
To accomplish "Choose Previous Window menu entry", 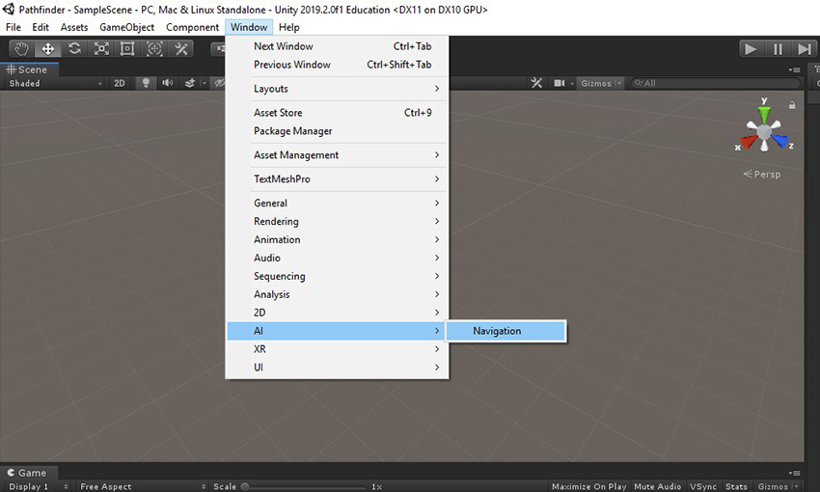I will coord(337,65).
